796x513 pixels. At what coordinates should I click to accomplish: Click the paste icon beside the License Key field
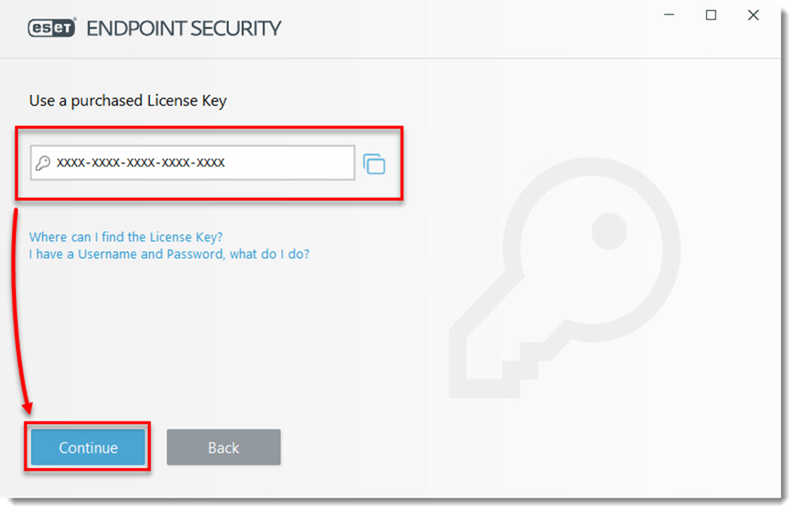(374, 163)
